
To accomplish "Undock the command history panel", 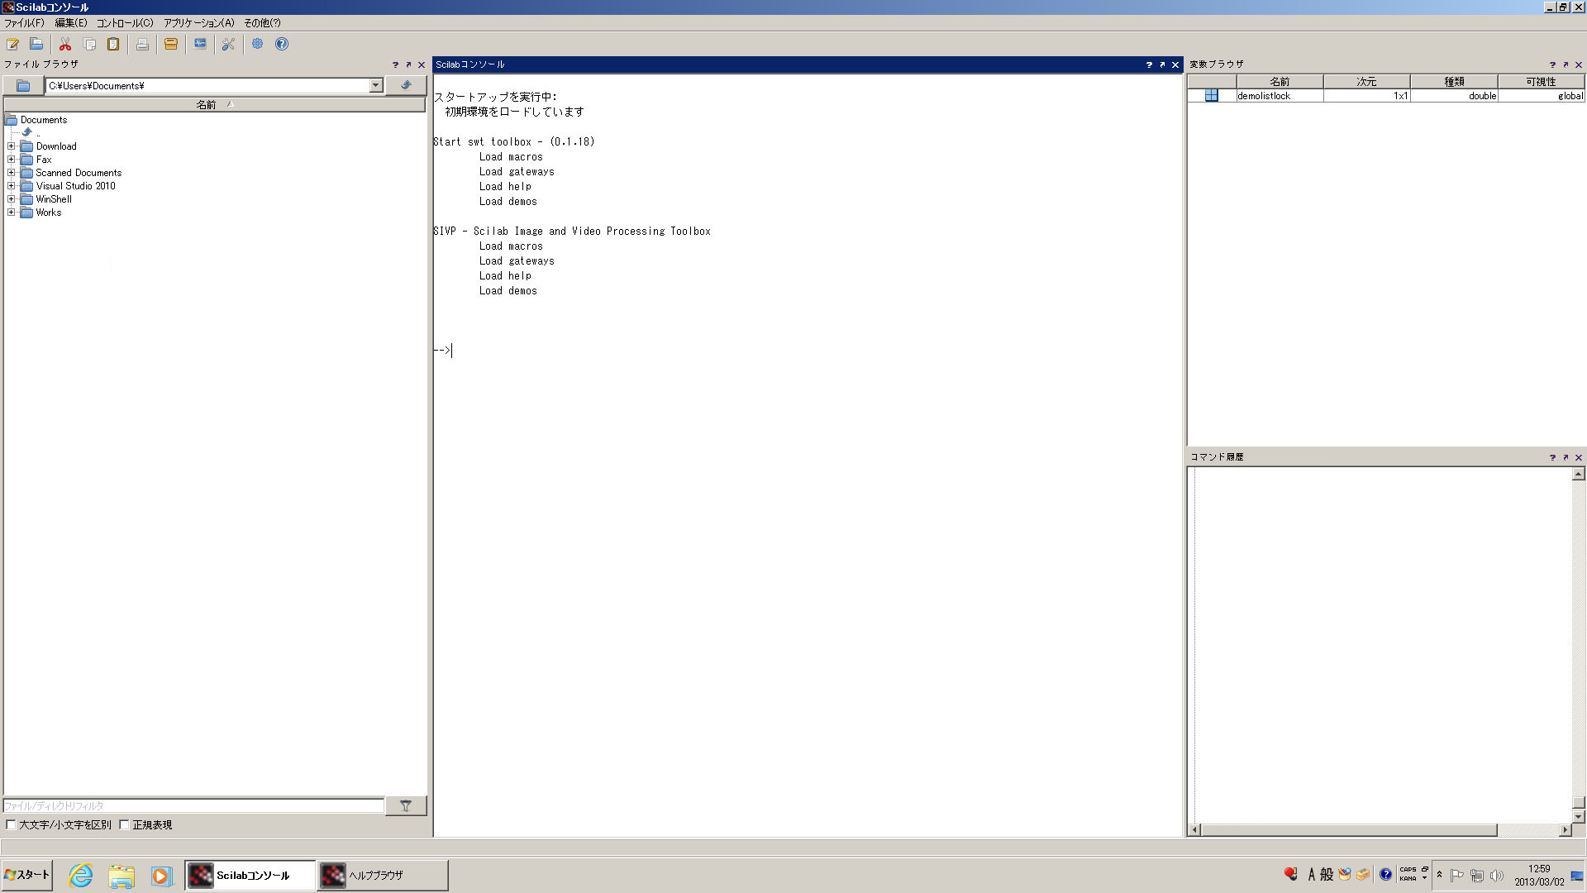I will (1566, 457).
